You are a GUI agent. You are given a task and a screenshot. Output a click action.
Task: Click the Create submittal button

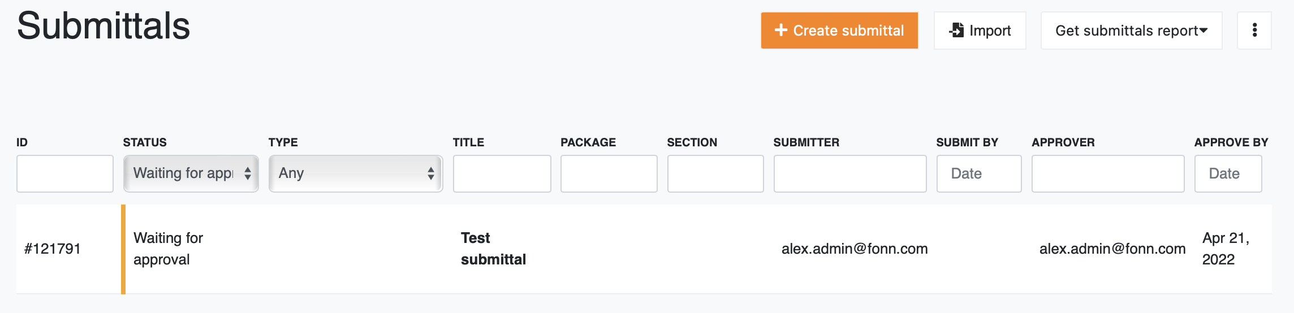tap(839, 31)
